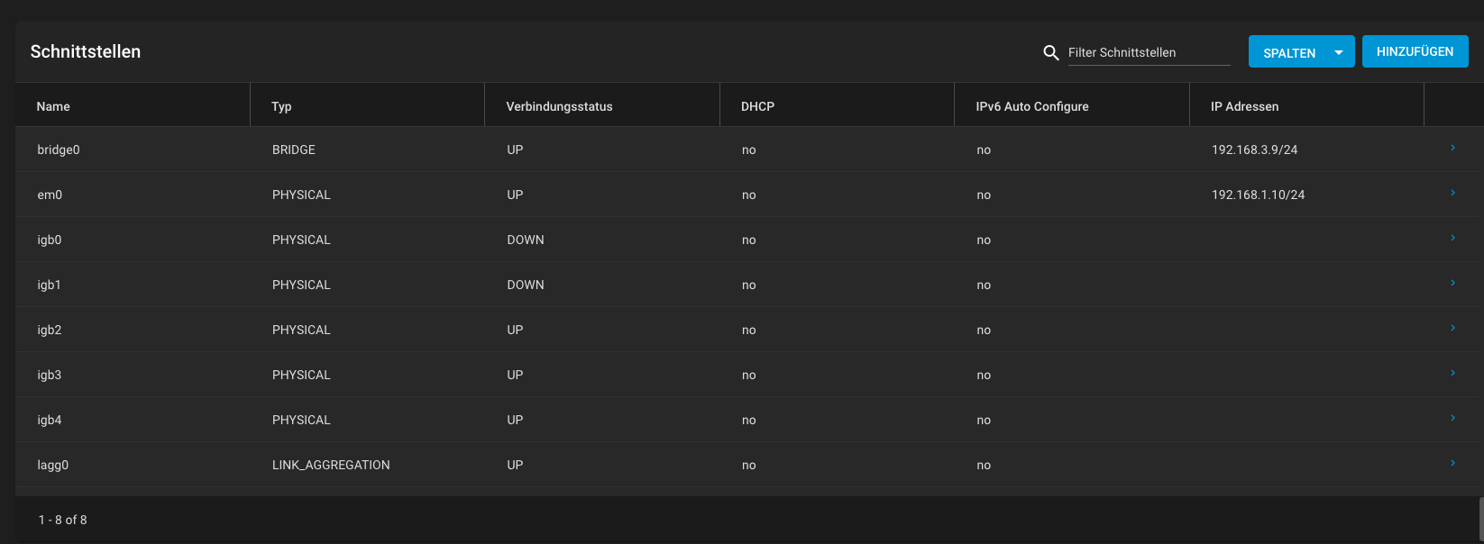Expand the igb1 row details arrow
Viewport: 1484px width, 544px height.
[1452, 283]
